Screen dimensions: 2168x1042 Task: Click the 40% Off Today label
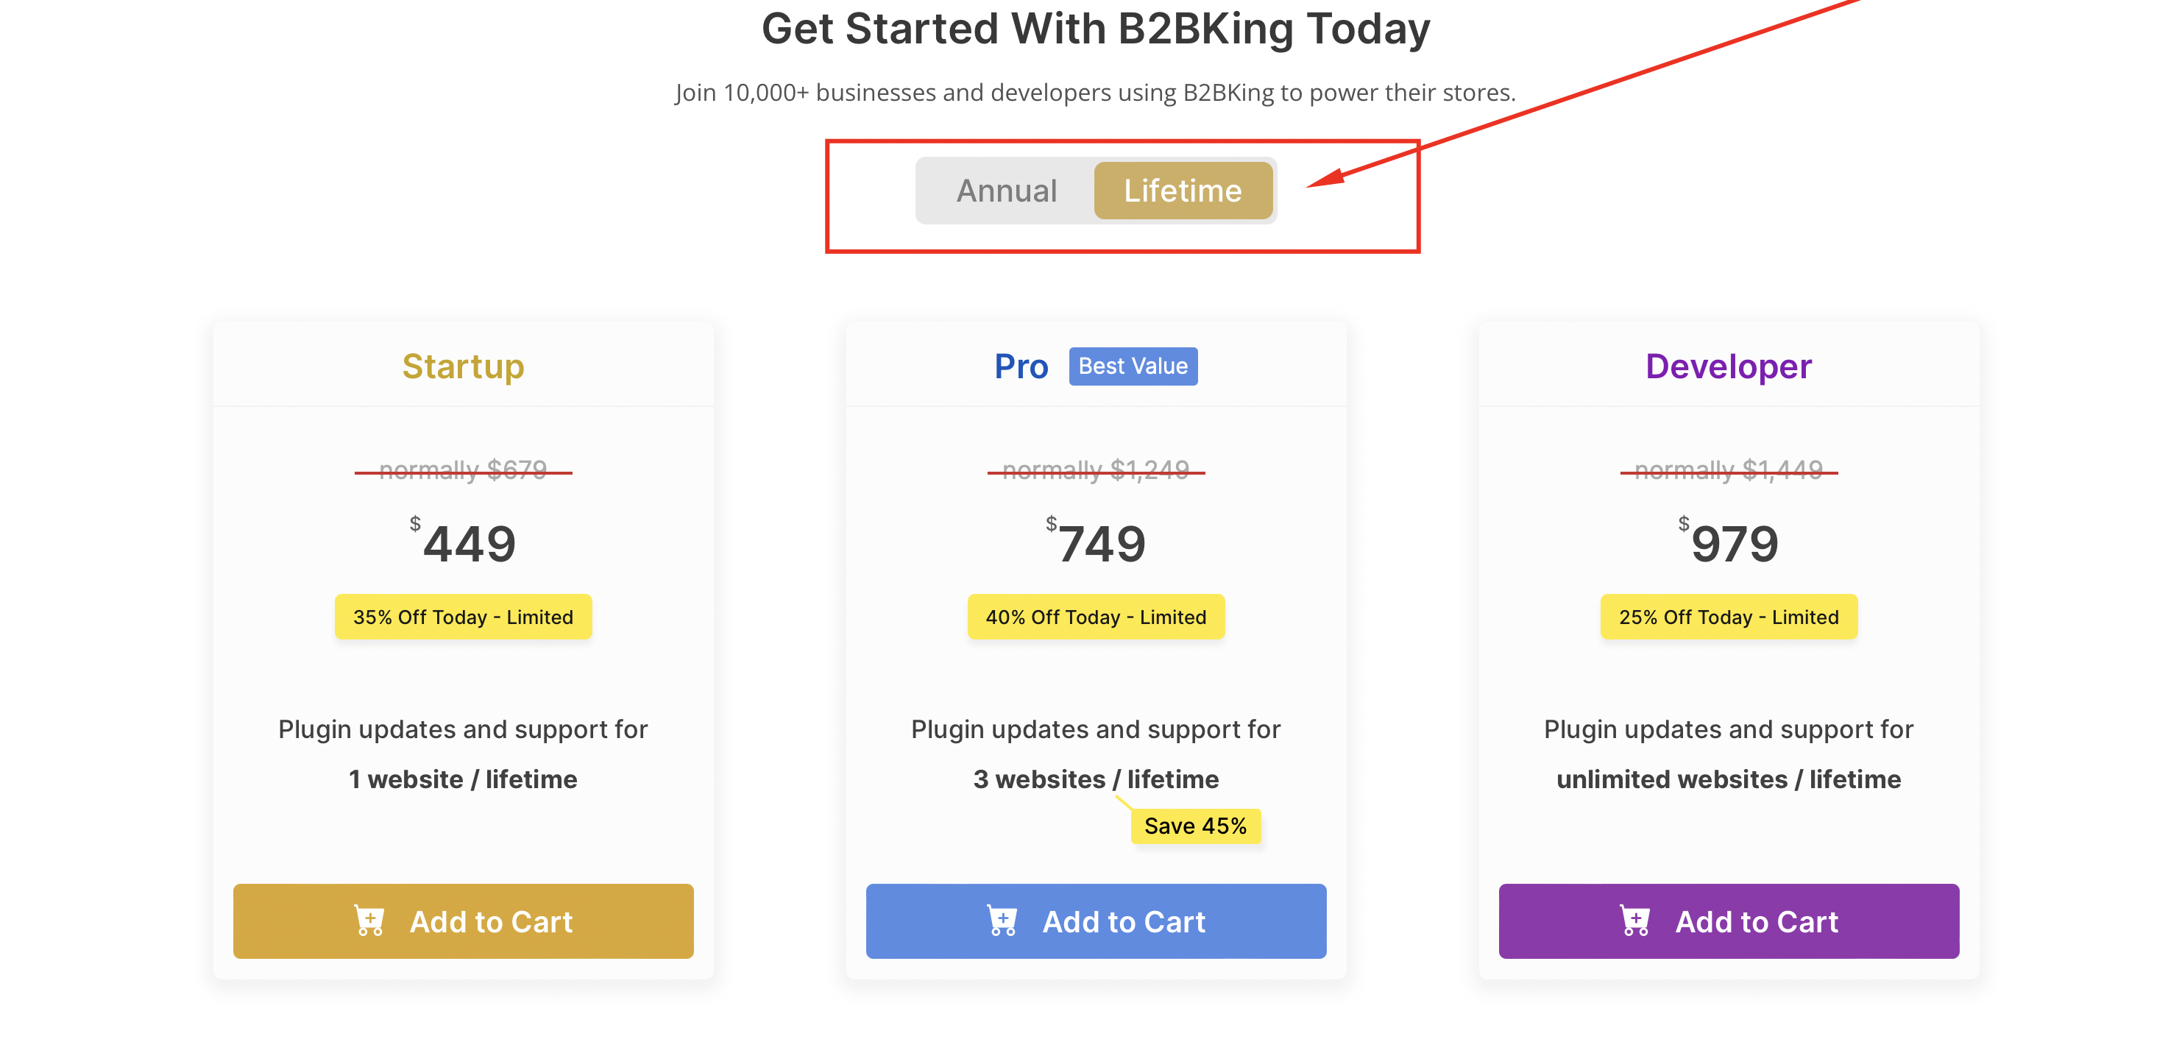coord(1096,617)
